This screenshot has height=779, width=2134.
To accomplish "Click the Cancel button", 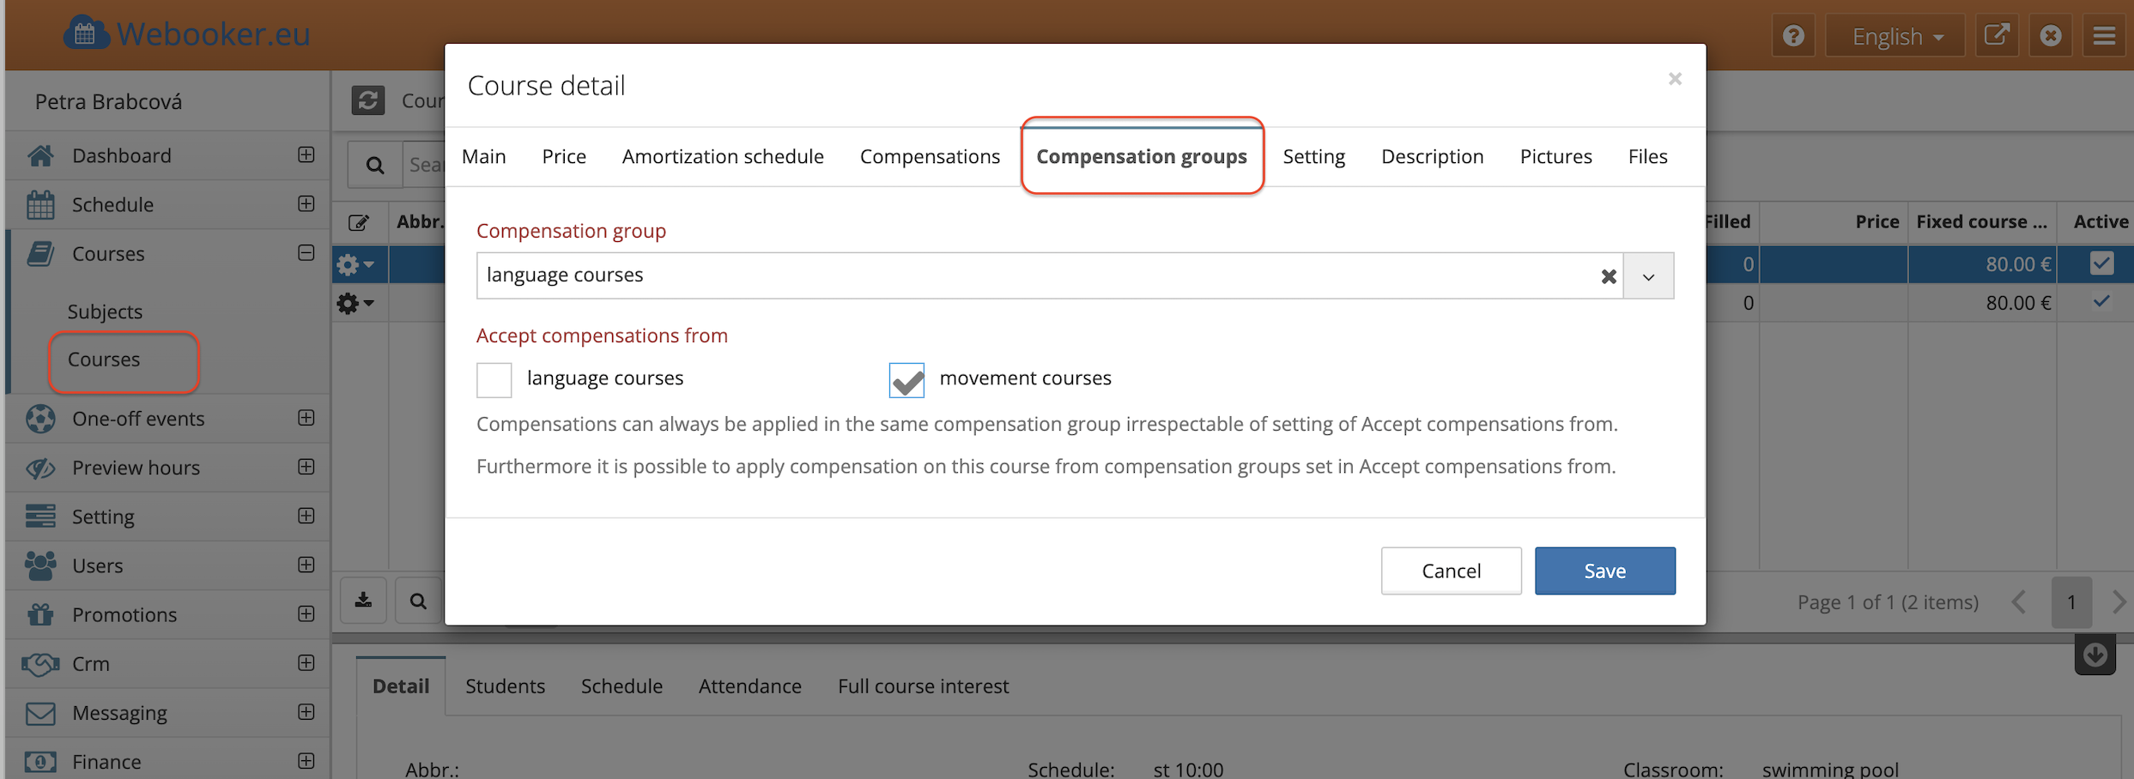I will pyautogui.click(x=1451, y=571).
